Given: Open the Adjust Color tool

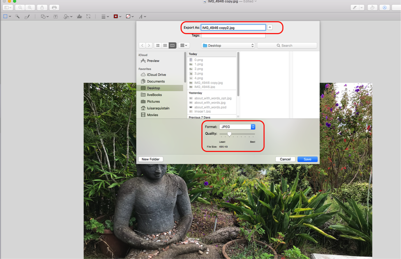Looking at the screenshot, I should (x=79, y=16).
